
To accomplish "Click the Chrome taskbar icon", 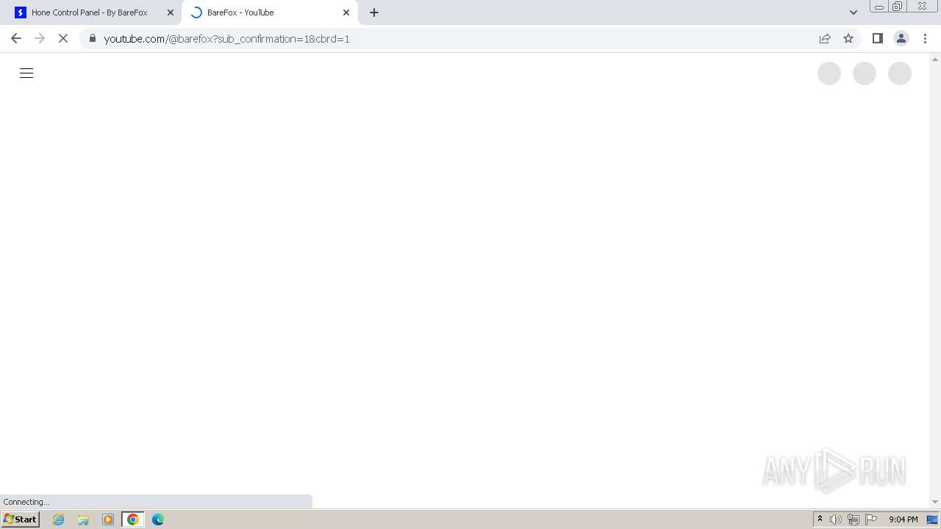I will (x=133, y=519).
